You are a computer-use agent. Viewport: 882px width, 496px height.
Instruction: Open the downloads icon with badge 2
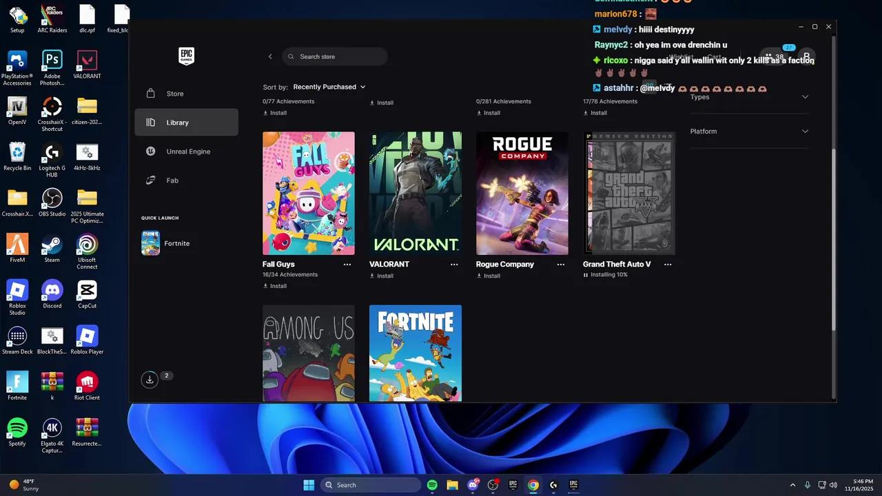coord(150,379)
